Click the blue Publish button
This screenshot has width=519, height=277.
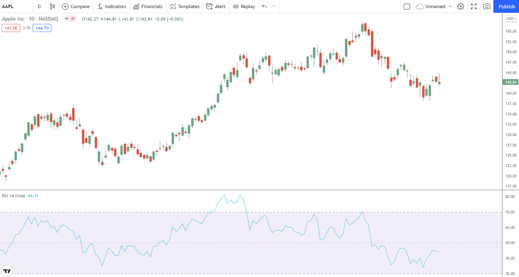[x=506, y=6]
